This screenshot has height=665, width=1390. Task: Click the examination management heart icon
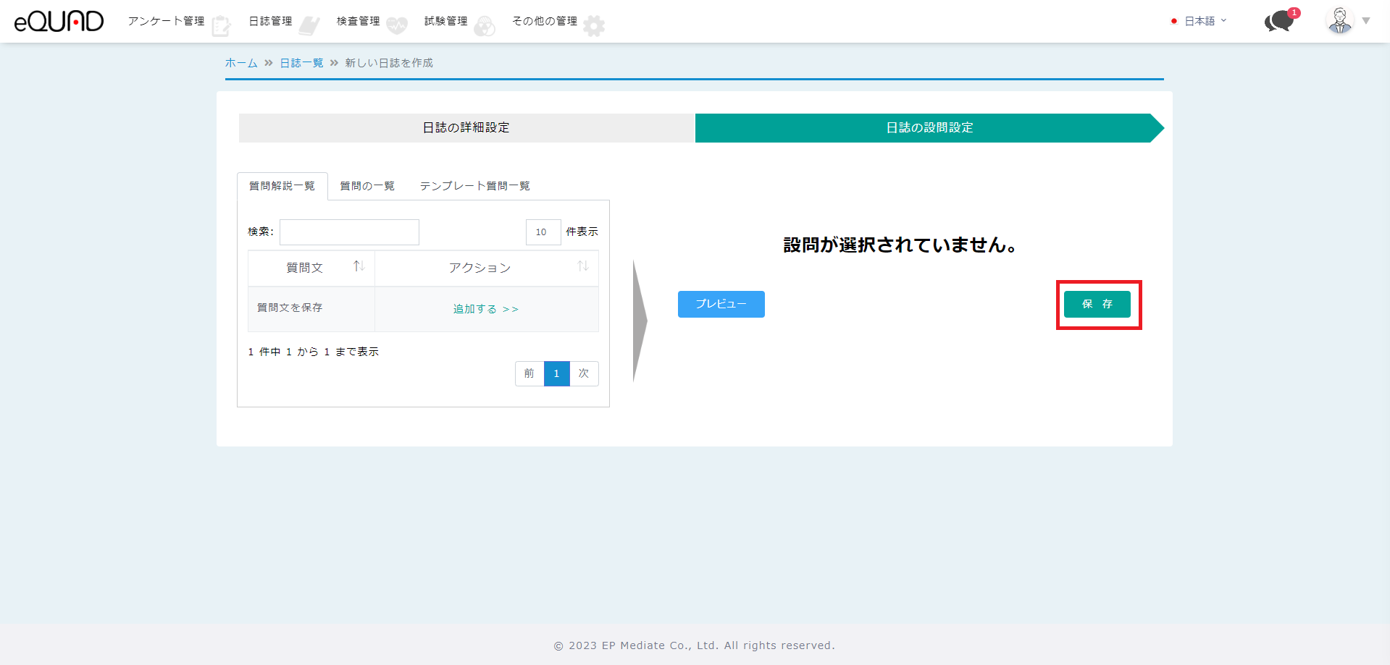coord(397,26)
